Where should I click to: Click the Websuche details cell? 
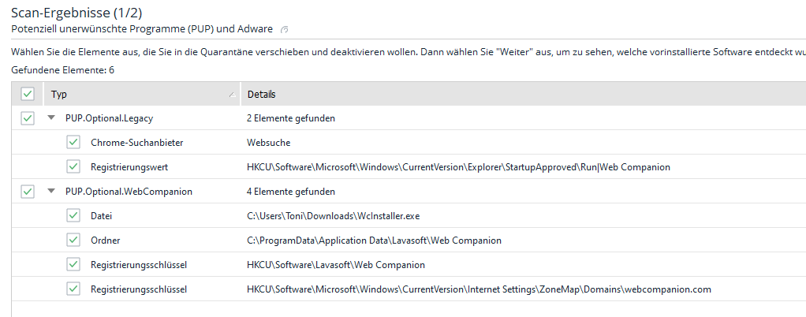pyautogui.click(x=269, y=143)
